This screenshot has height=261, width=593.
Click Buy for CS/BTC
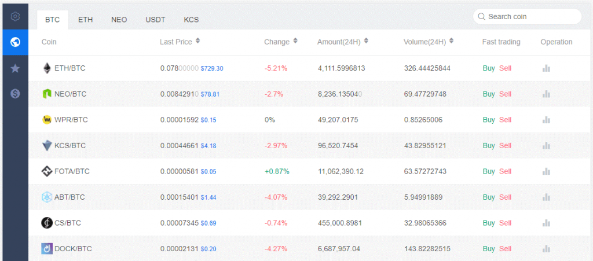[x=489, y=223]
